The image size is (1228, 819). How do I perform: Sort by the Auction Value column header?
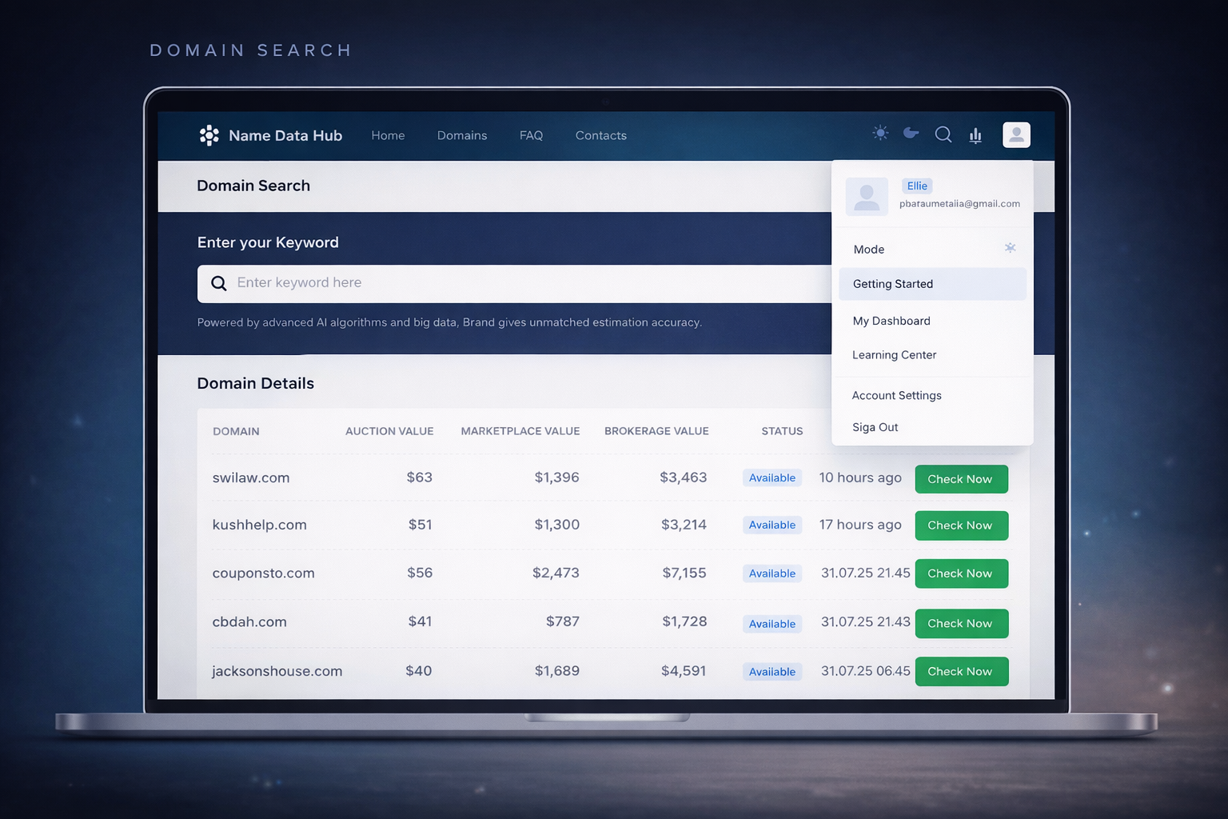pos(389,431)
